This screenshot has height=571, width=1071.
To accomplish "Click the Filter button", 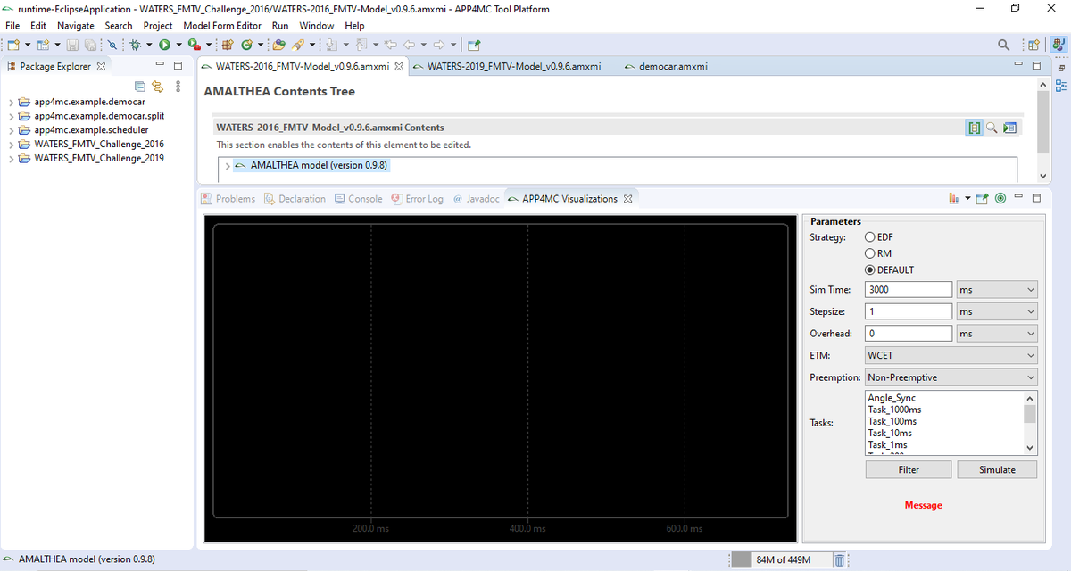I will pos(909,469).
